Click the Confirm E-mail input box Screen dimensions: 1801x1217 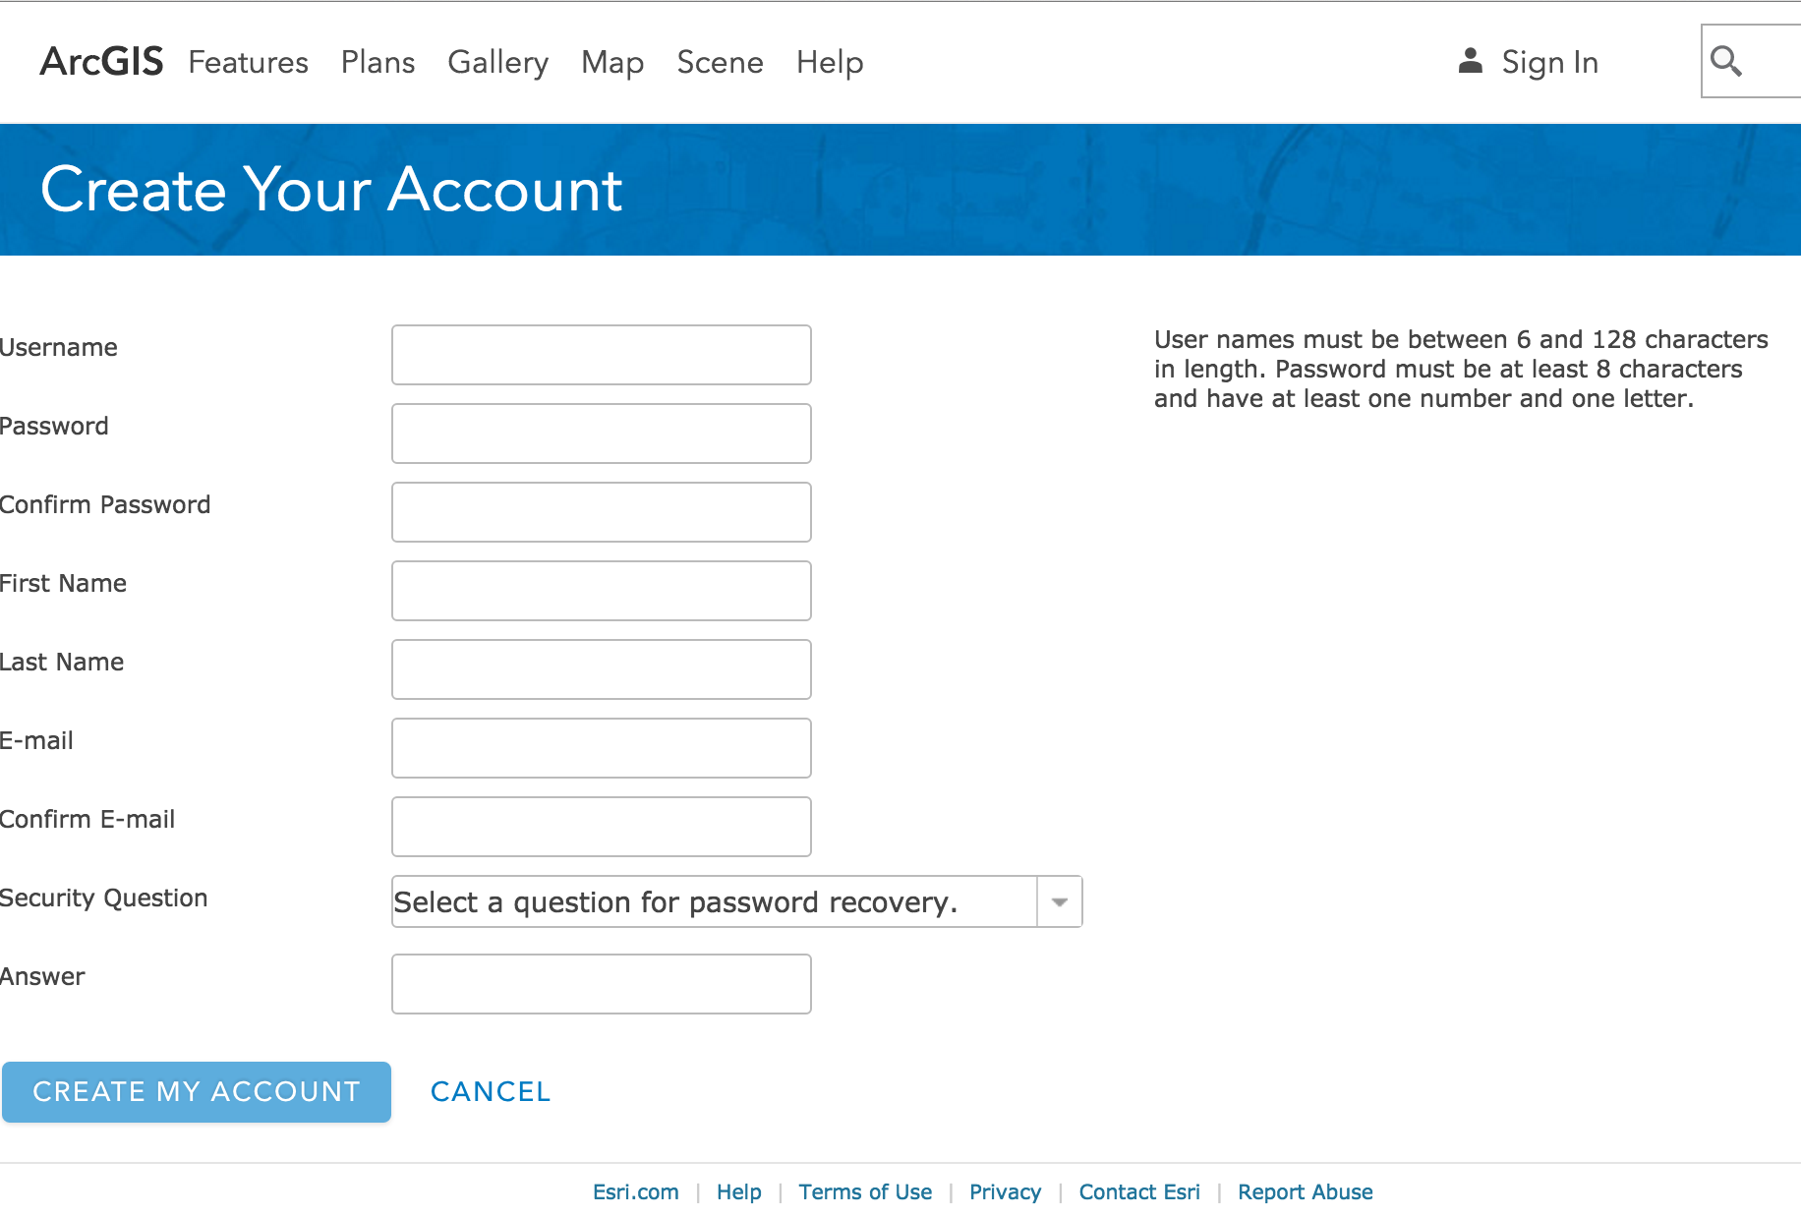point(602,827)
